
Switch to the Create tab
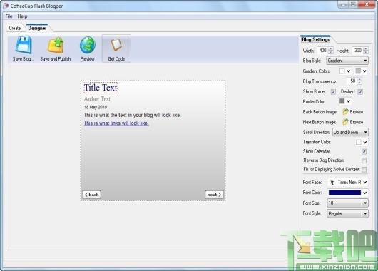15,28
